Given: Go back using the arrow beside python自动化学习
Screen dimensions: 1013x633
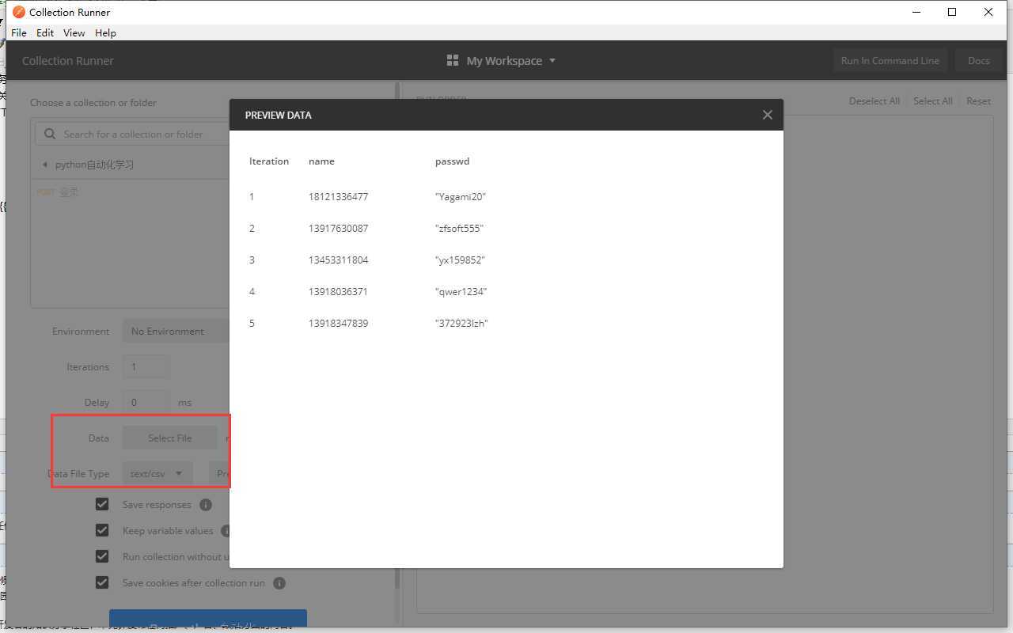Looking at the screenshot, I should [44, 165].
